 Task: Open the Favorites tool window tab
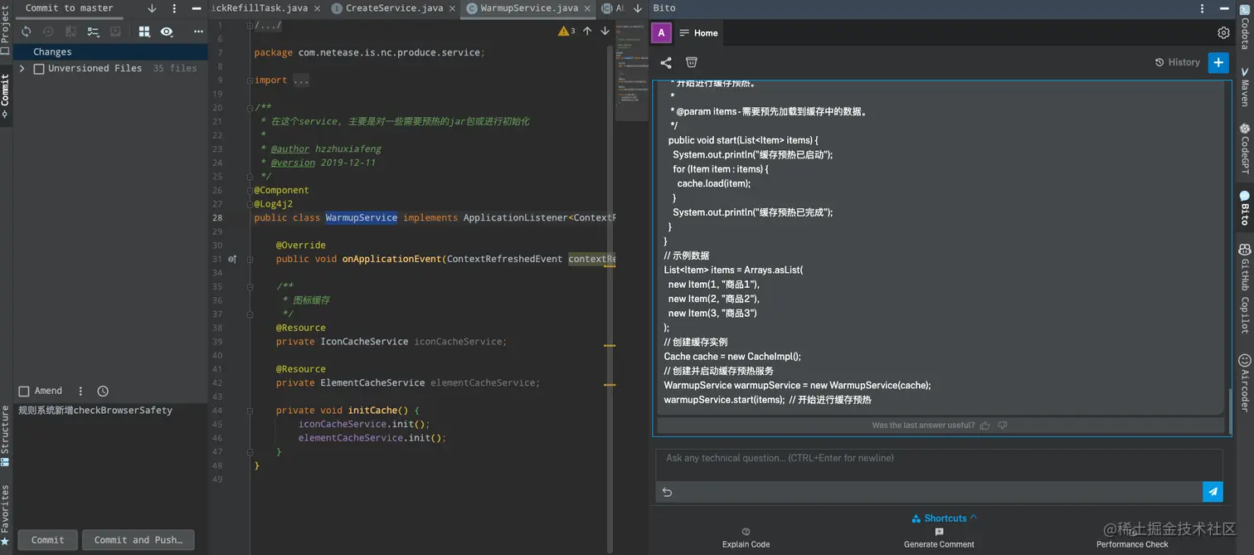[x=6, y=514]
